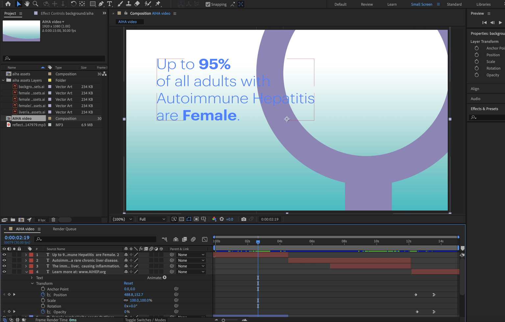The height and width of the screenshot is (322, 505).
Task: Expand the Text property group
Action: pyautogui.click(x=32, y=278)
